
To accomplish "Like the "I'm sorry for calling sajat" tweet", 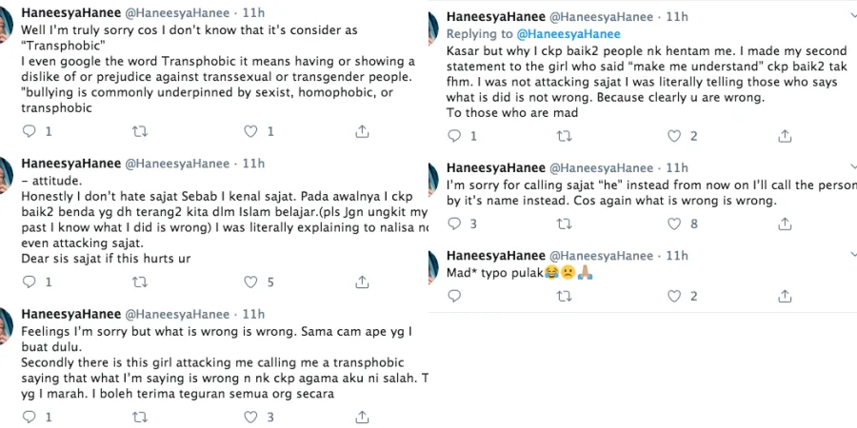I will click(675, 224).
